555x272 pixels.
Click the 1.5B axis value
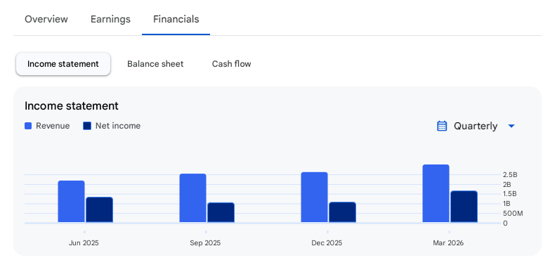pos(510,194)
